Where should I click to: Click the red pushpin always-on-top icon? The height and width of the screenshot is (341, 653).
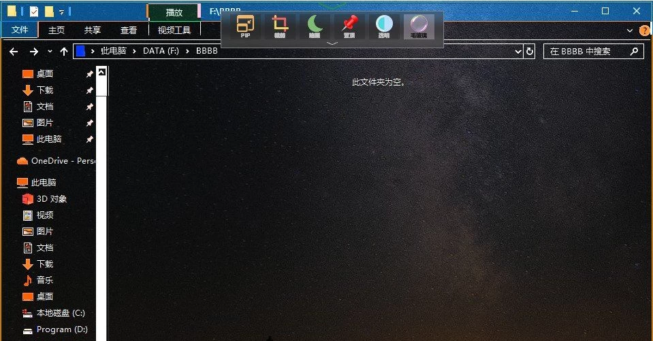click(x=349, y=26)
